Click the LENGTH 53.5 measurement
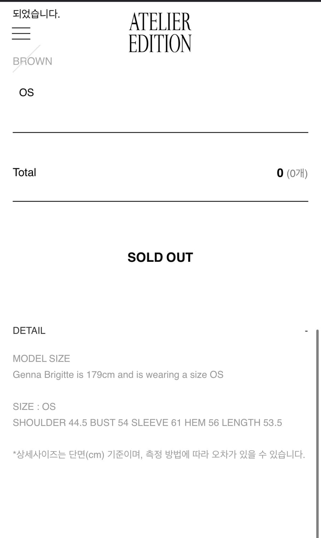This screenshot has width=321, height=538. tap(252, 423)
